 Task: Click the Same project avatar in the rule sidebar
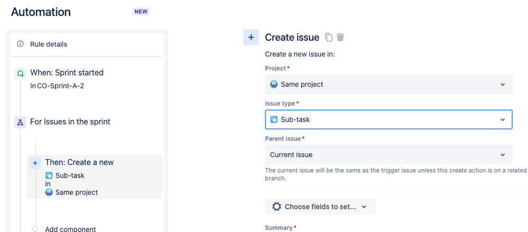tap(49, 192)
